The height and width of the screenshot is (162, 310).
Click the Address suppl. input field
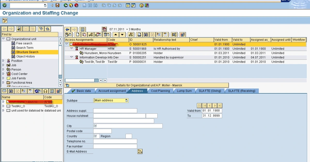115,111
